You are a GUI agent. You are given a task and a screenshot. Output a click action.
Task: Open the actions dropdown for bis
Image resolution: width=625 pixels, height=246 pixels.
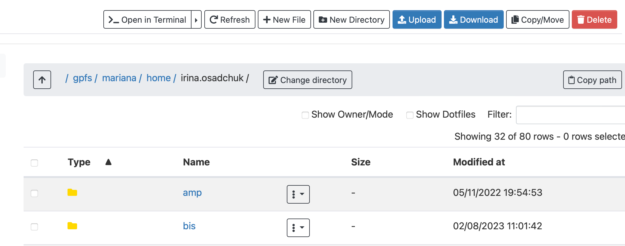click(x=298, y=228)
